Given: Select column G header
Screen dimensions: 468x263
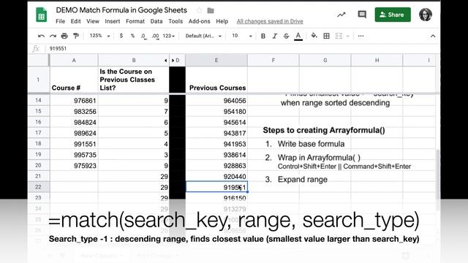Looking at the screenshot, I should 325,60.
